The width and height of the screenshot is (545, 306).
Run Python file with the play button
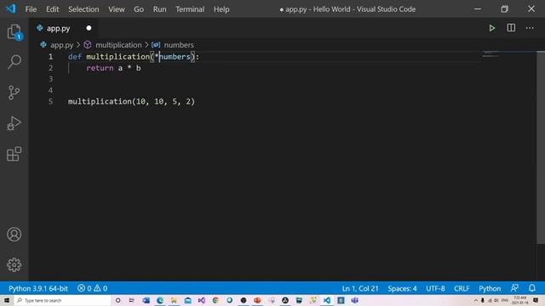point(492,28)
